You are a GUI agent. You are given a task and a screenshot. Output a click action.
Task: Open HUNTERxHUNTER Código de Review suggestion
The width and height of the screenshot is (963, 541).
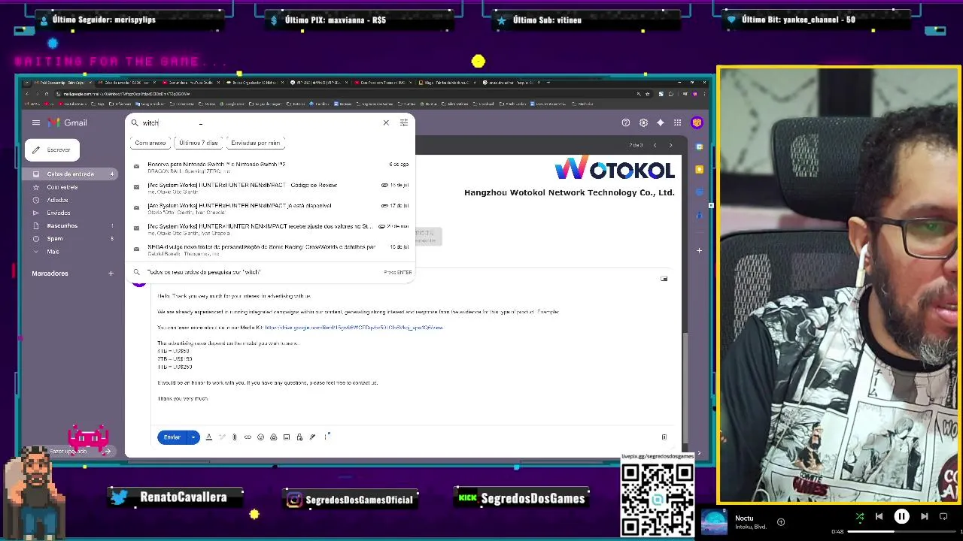point(270,188)
